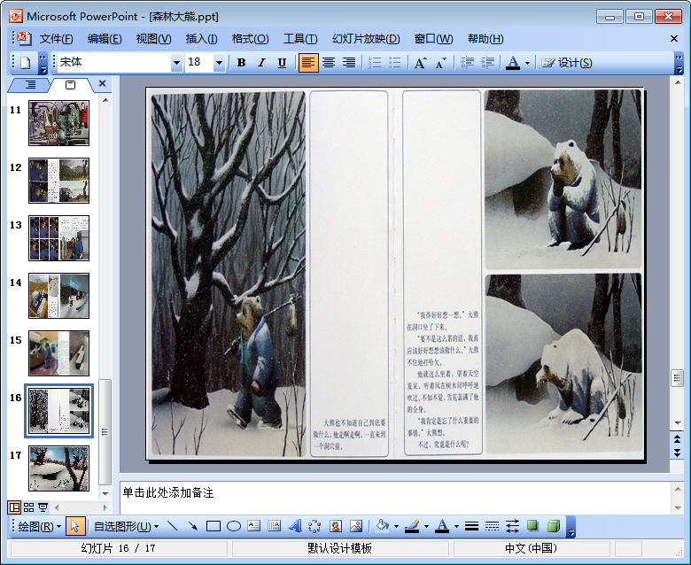Select slide 13 thumbnail
Image resolution: width=691 pixels, height=565 pixels.
pyautogui.click(x=59, y=238)
